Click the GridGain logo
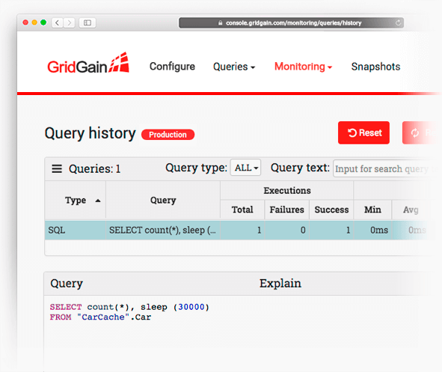Image resolution: width=442 pixels, height=372 pixels. 88,63
